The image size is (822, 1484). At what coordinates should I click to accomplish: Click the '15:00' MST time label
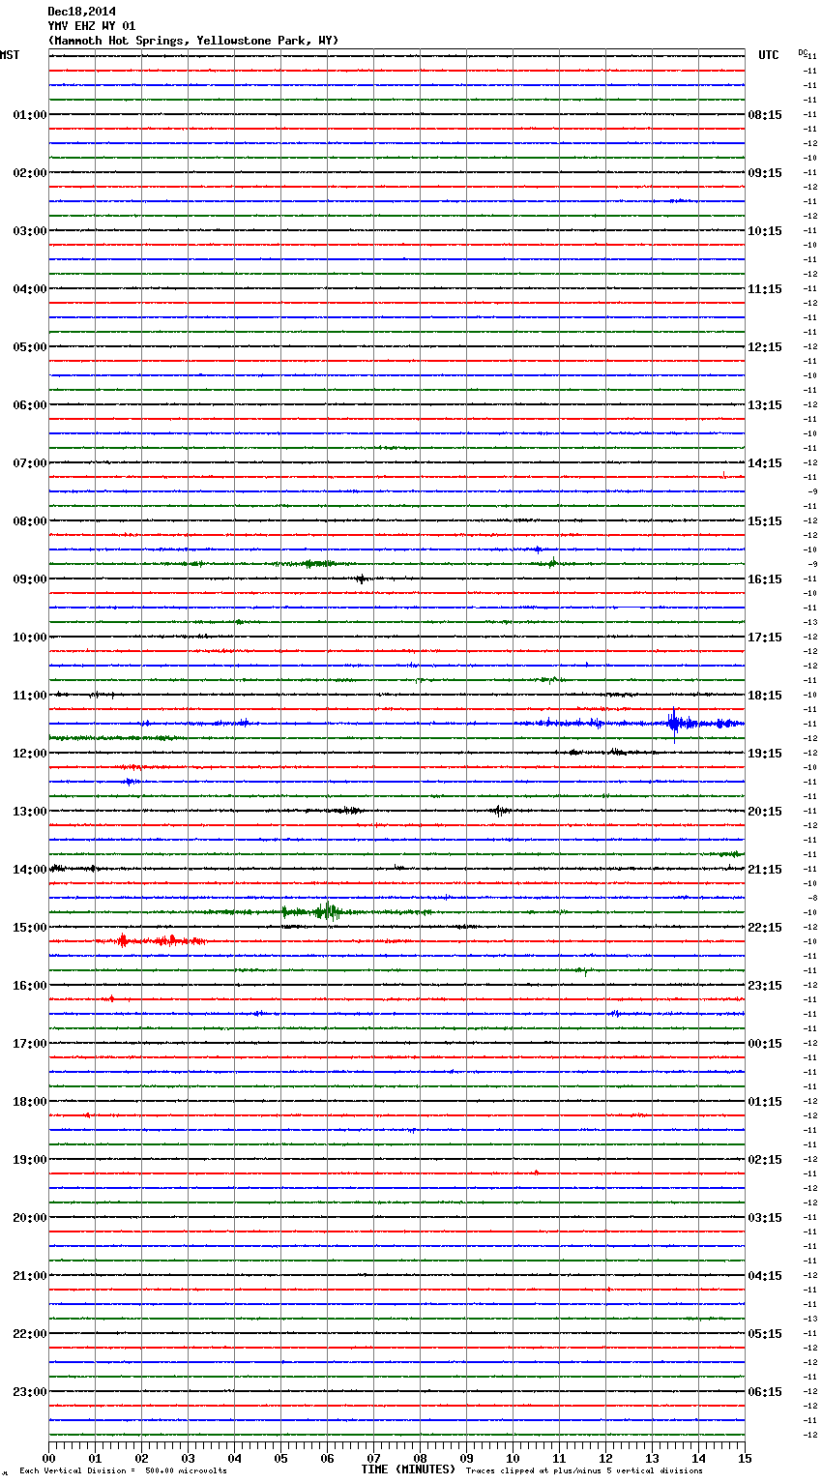pyautogui.click(x=29, y=928)
